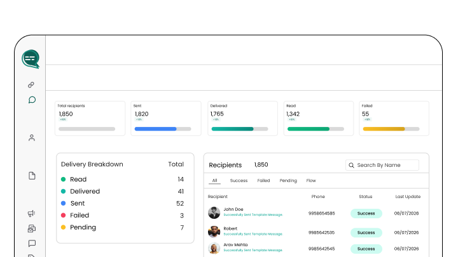Click the Total recipients progress bar
The height and width of the screenshot is (257, 458).
pos(87,129)
